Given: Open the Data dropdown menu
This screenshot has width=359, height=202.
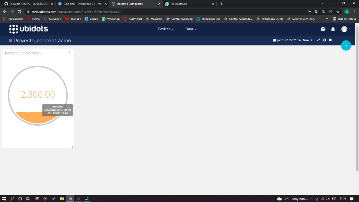Looking at the screenshot, I should pyautogui.click(x=190, y=29).
